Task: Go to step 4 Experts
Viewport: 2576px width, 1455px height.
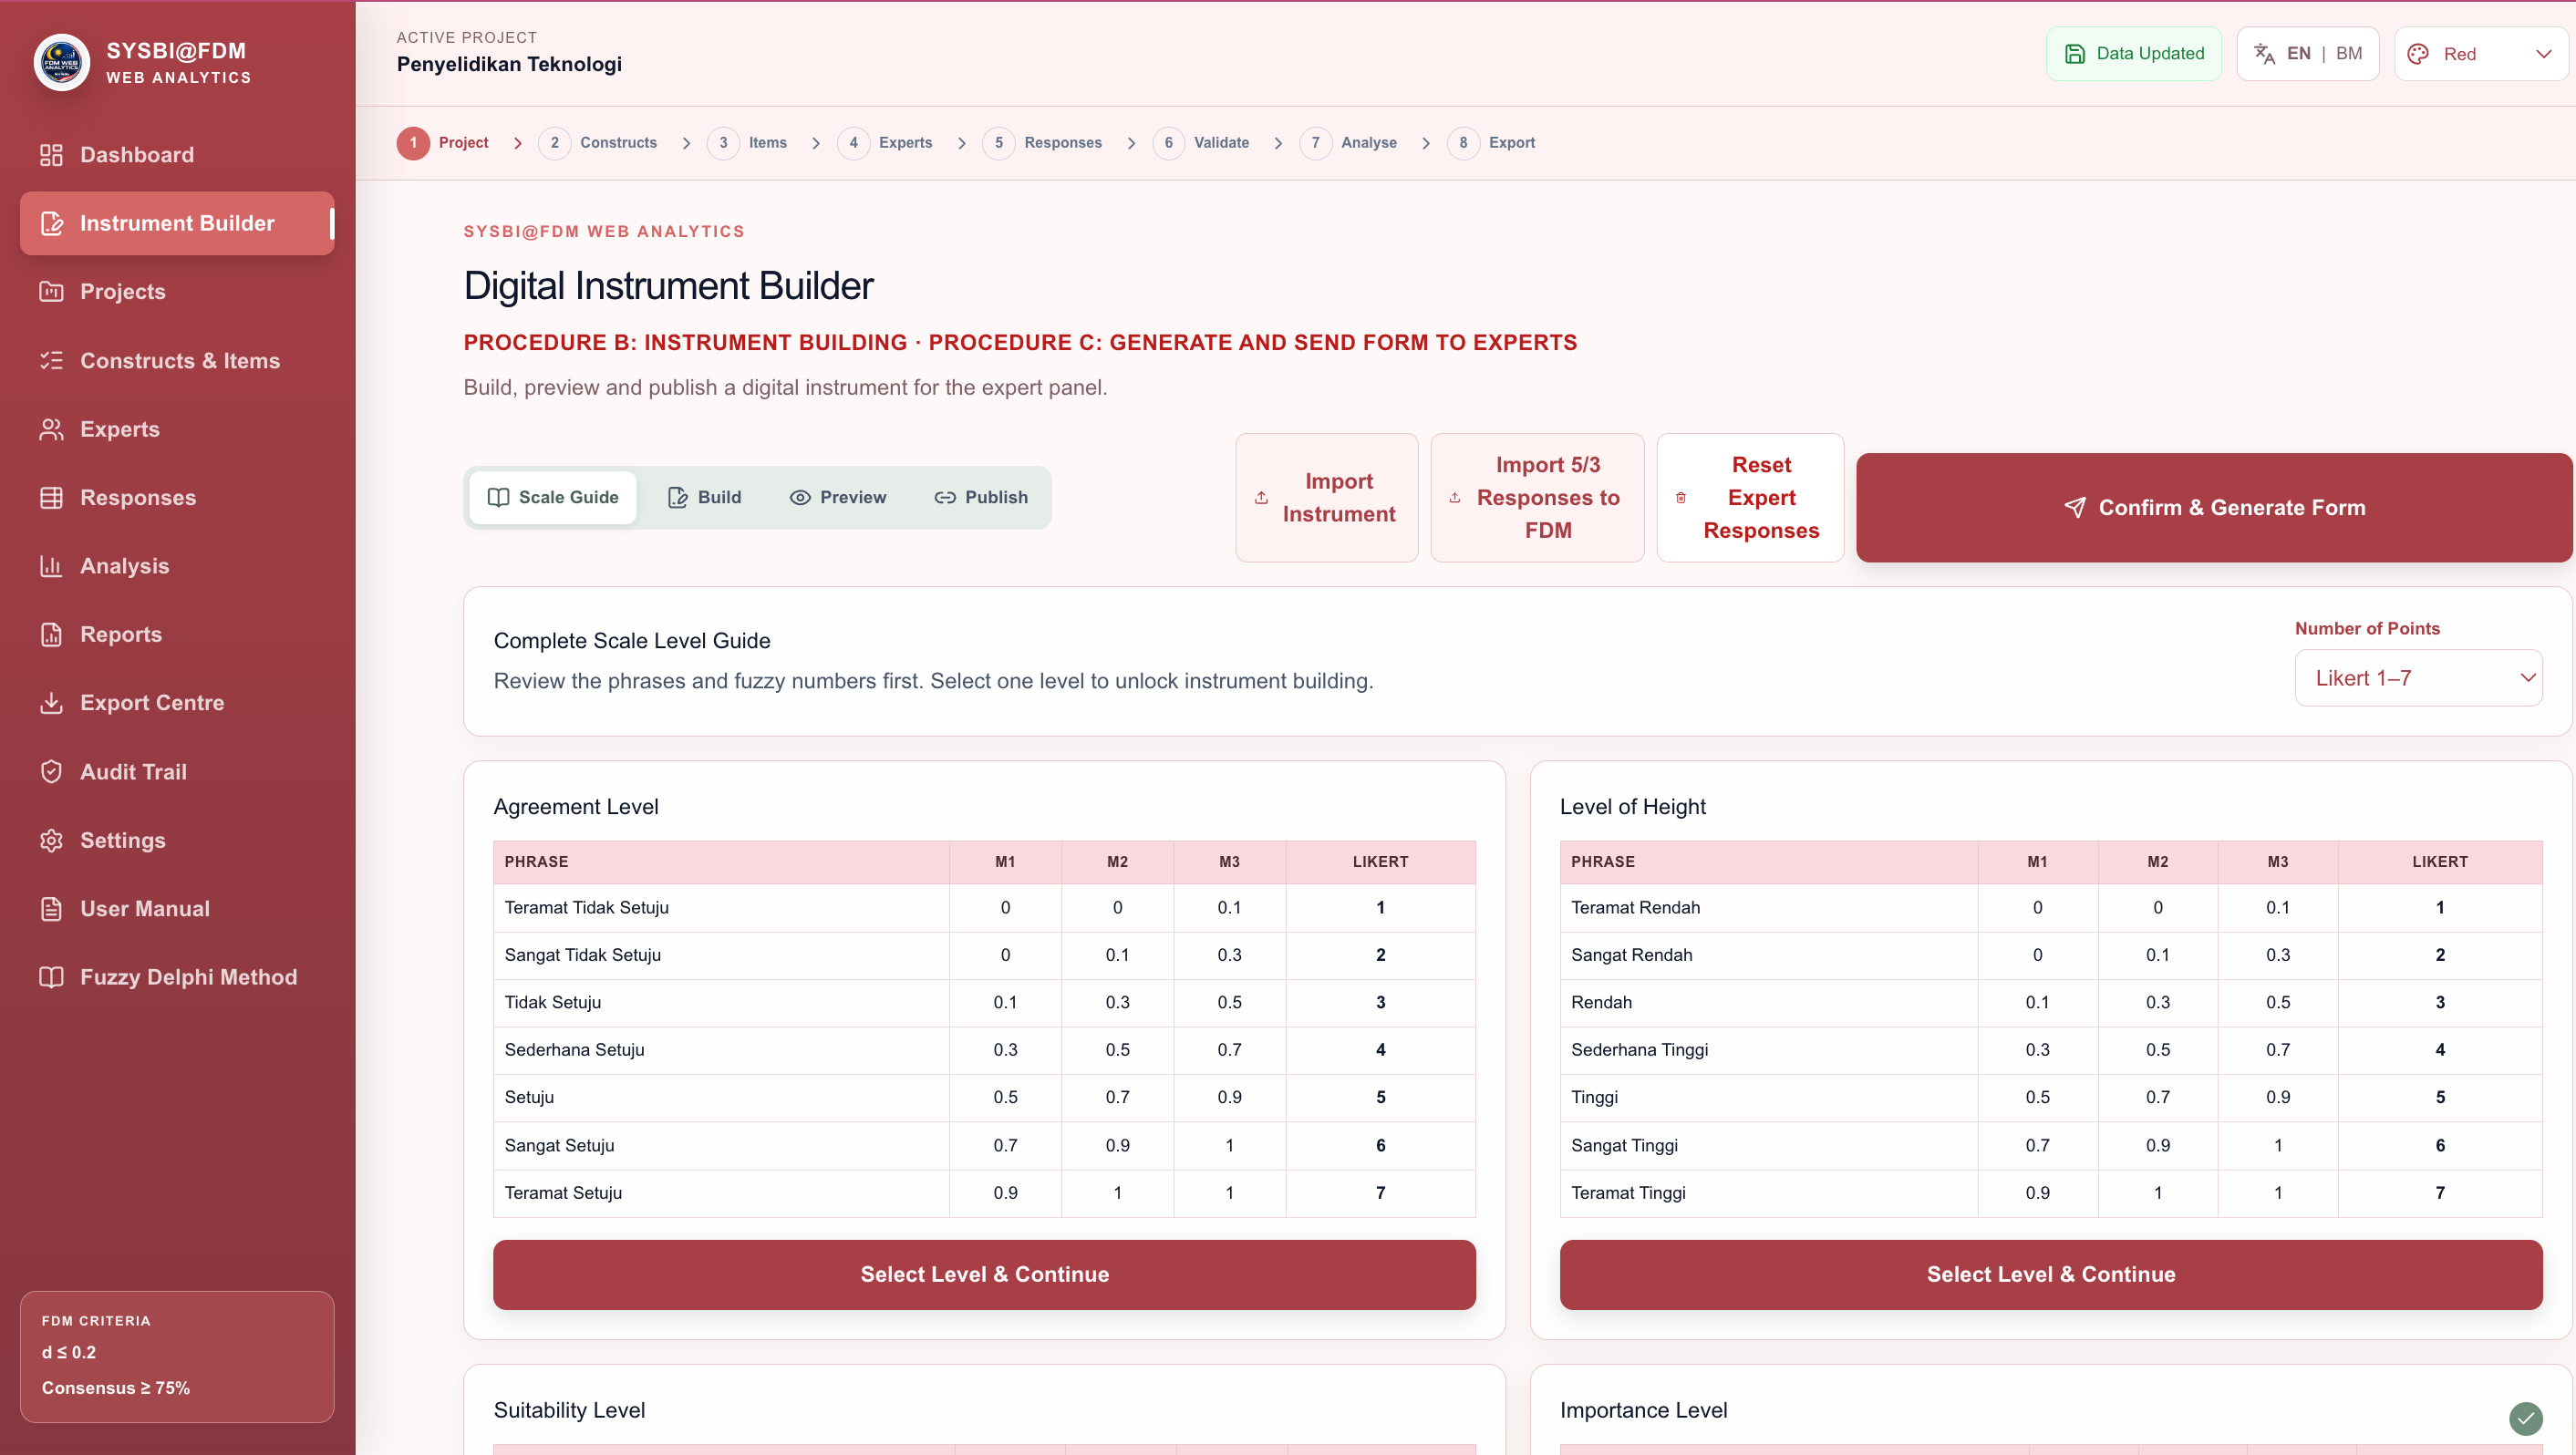Action: pyautogui.click(x=885, y=143)
